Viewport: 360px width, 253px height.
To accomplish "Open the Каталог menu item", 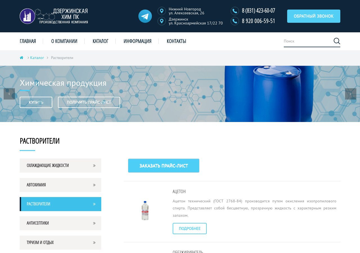I will [x=100, y=41].
